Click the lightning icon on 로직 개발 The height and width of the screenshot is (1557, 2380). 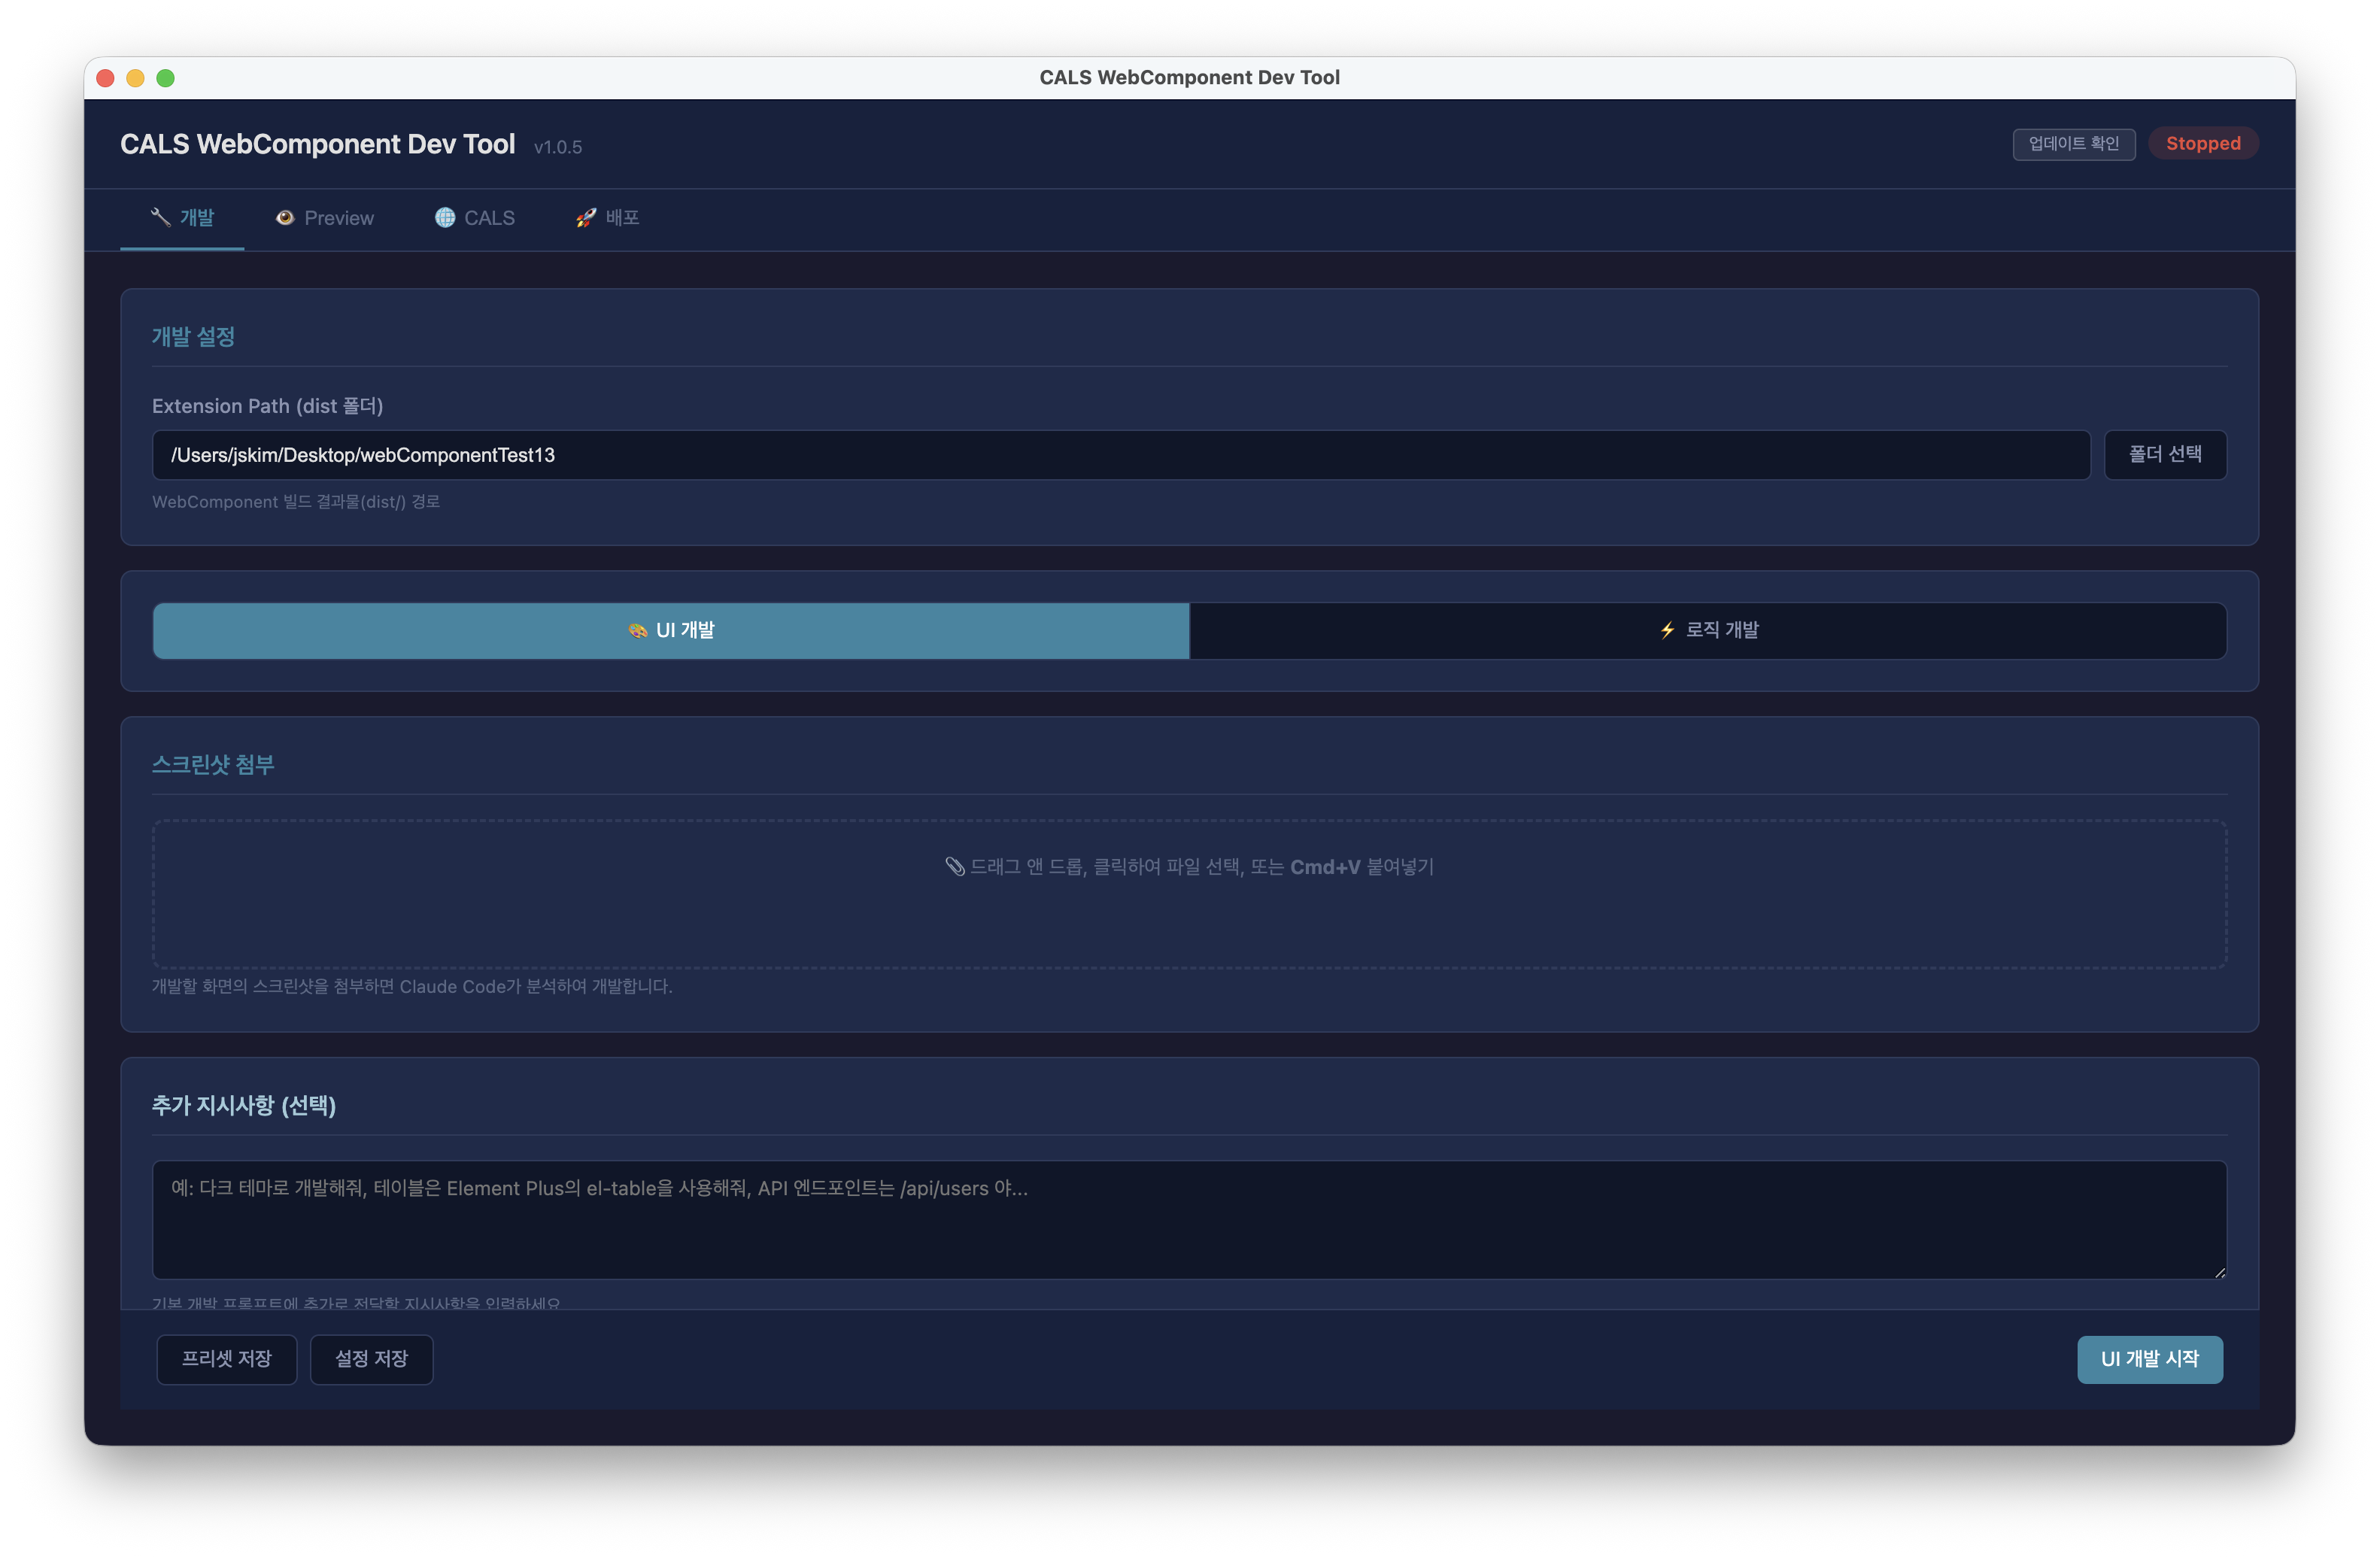pos(1667,630)
